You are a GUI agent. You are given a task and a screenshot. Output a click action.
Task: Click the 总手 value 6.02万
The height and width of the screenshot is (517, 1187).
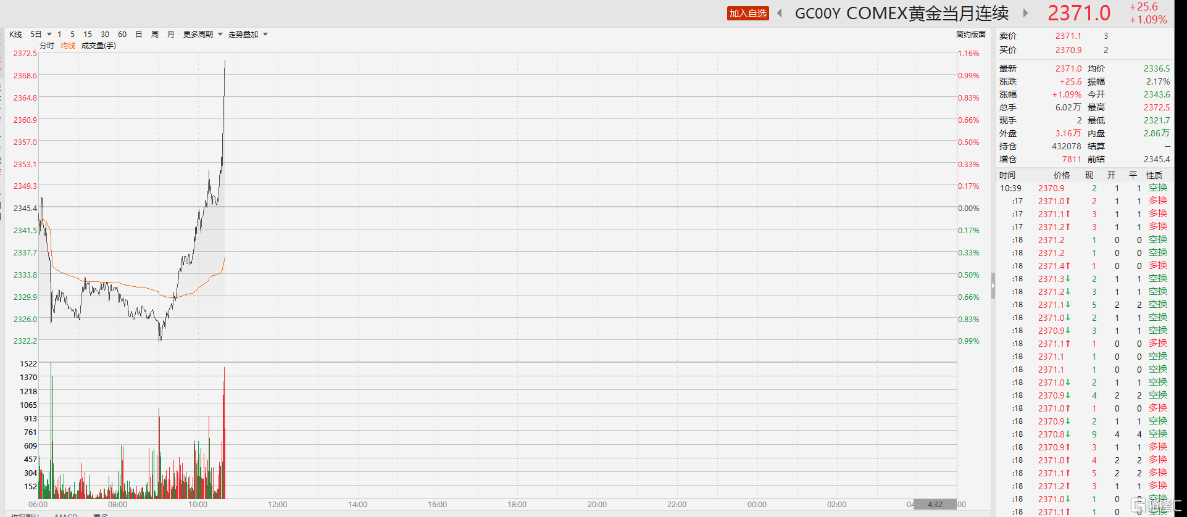click(x=1068, y=107)
